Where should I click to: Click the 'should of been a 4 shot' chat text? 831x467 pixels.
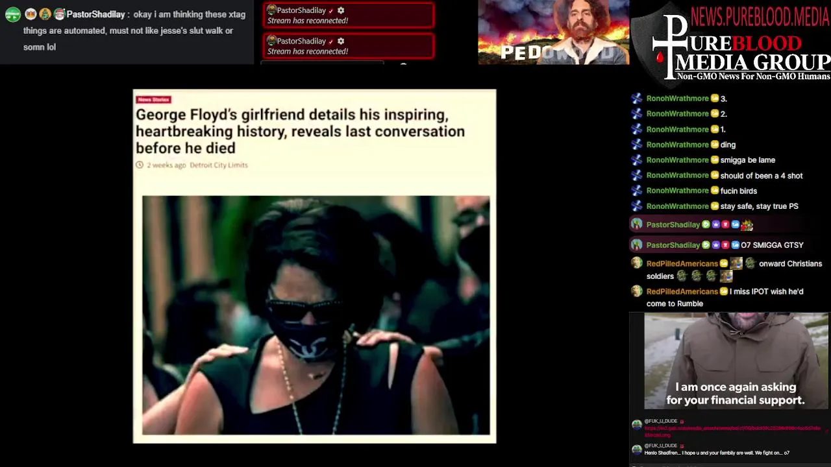[762, 176]
